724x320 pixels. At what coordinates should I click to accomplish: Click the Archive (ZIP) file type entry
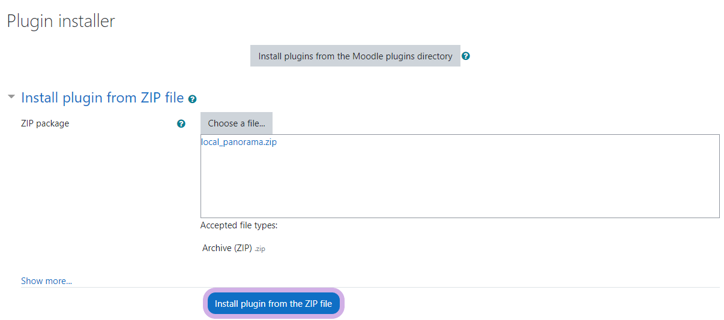tap(227, 249)
